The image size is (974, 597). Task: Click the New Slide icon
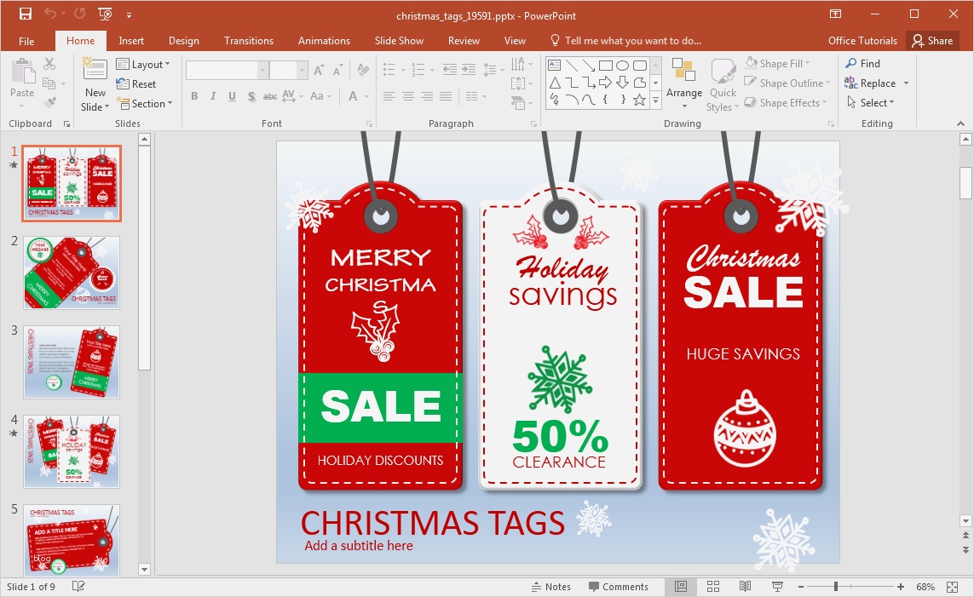pyautogui.click(x=95, y=70)
